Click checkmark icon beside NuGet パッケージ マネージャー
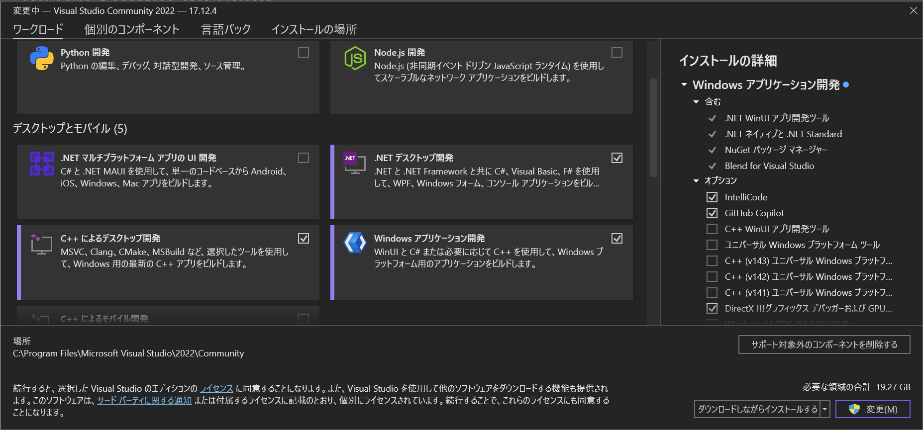923x430 pixels. [x=712, y=150]
